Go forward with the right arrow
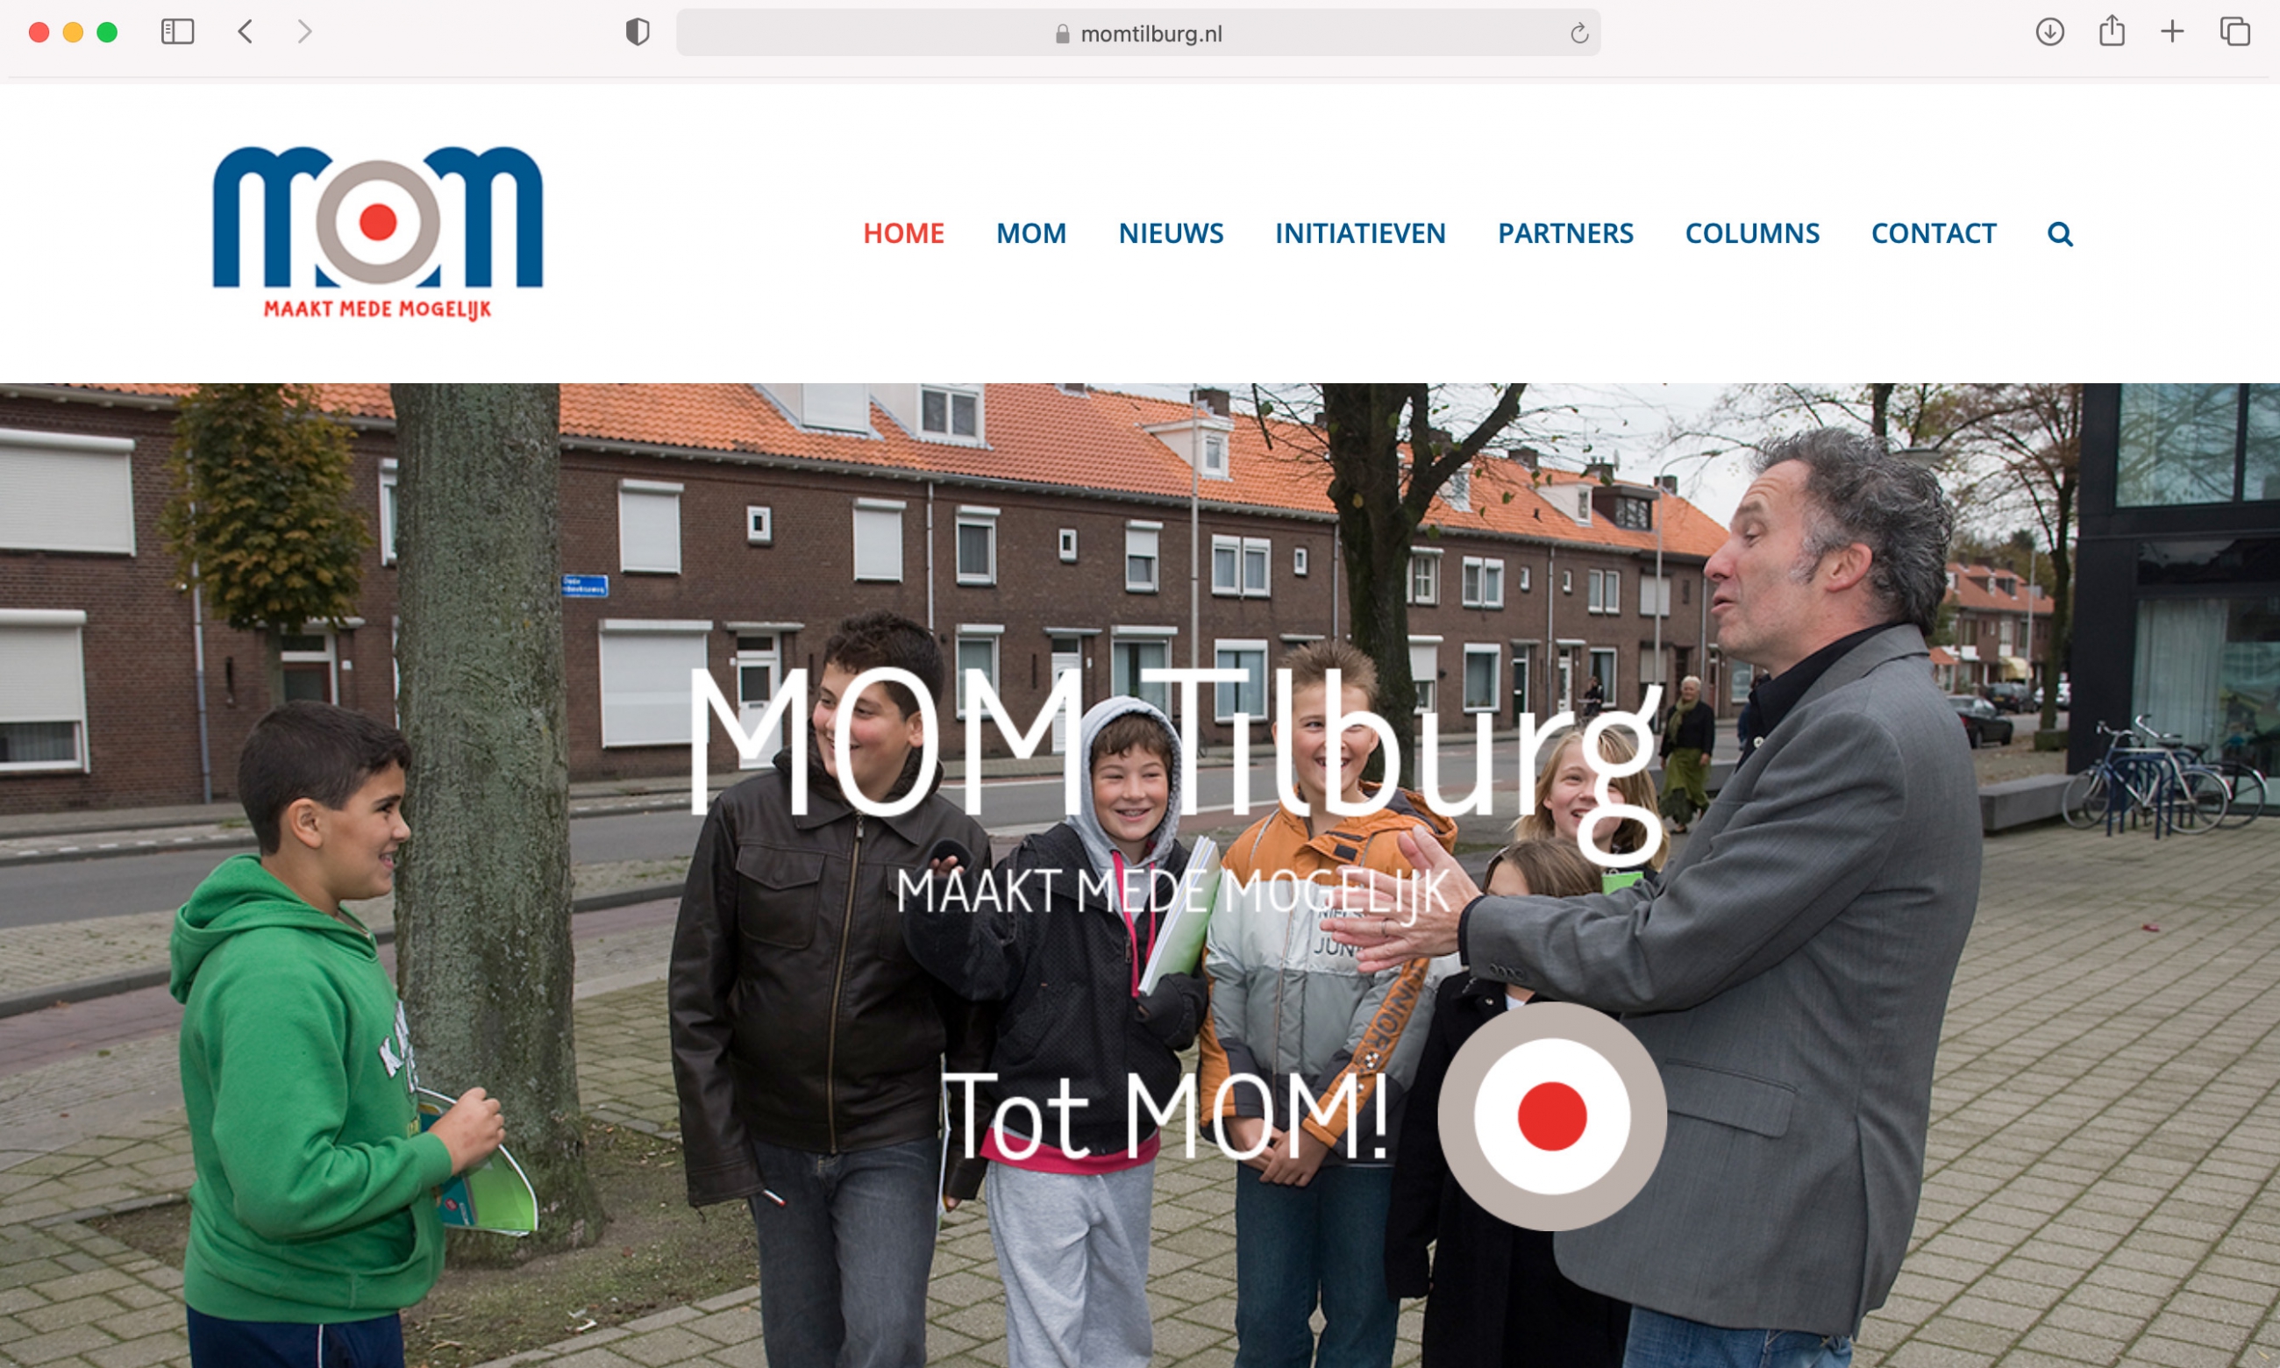Screen dimensions: 2280x1368 pos(304,32)
